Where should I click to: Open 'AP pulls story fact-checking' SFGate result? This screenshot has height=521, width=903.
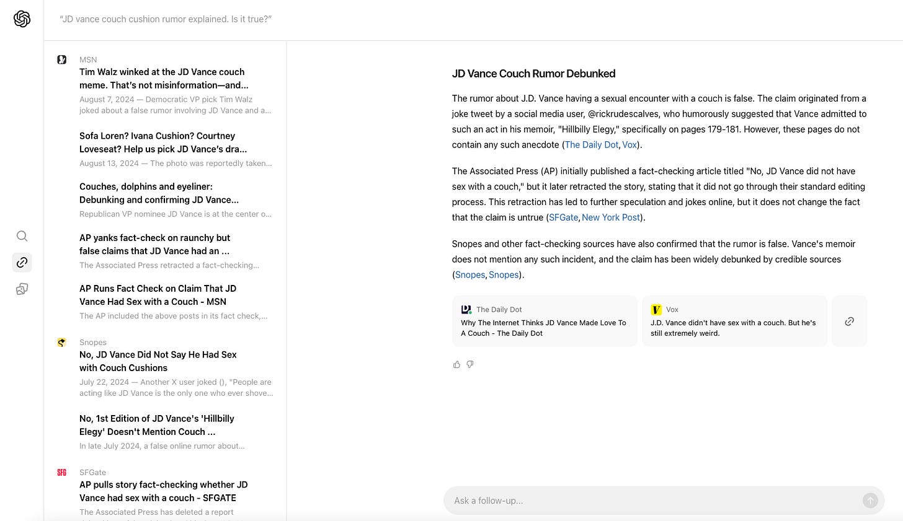pyautogui.click(x=164, y=491)
